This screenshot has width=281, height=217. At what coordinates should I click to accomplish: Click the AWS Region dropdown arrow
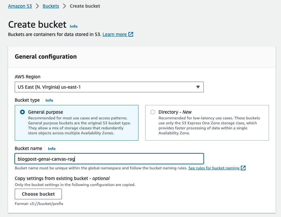click(x=198, y=87)
